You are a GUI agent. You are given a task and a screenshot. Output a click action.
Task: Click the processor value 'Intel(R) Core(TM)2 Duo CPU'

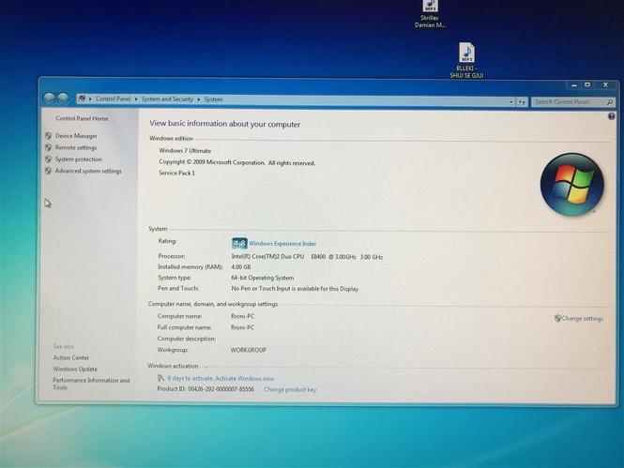(267, 257)
